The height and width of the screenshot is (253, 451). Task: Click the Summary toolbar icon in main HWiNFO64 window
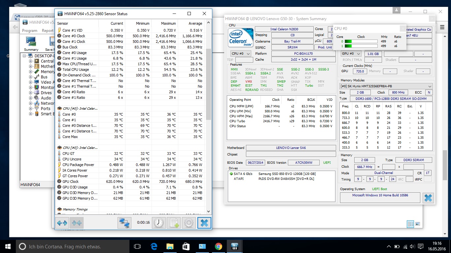pyautogui.click(x=31, y=44)
